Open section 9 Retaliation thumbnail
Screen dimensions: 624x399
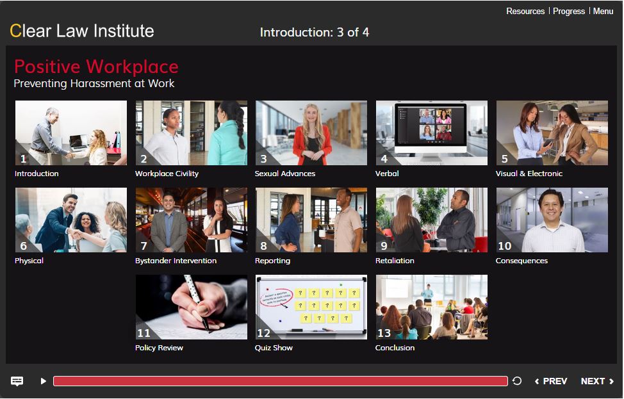pos(431,220)
